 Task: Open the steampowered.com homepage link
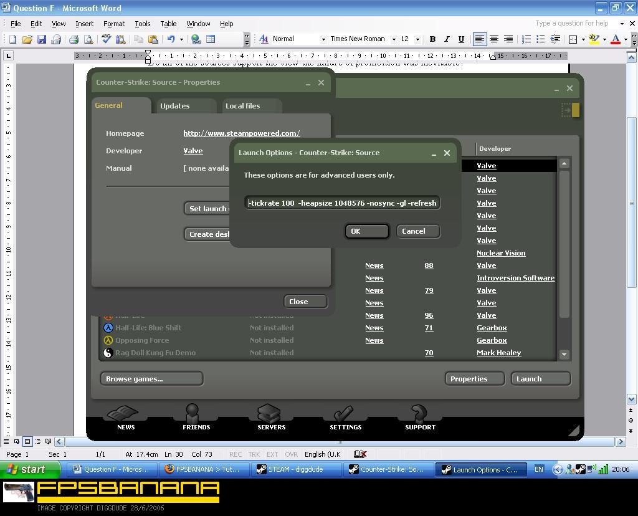coord(242,133)
